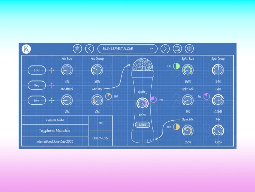The width and height of the screenshot is (255, 192).
Task: Toggle the Limit button on microphone
Action: [x=143, y=125]
